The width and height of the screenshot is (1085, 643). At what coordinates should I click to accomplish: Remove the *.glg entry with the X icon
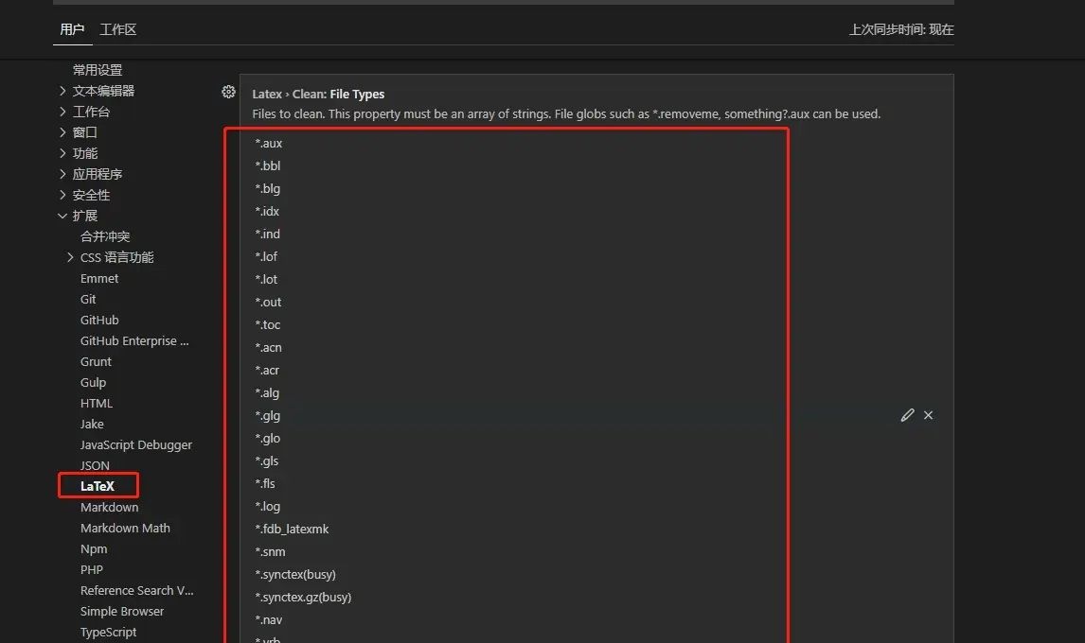click(x=928, y=414)
